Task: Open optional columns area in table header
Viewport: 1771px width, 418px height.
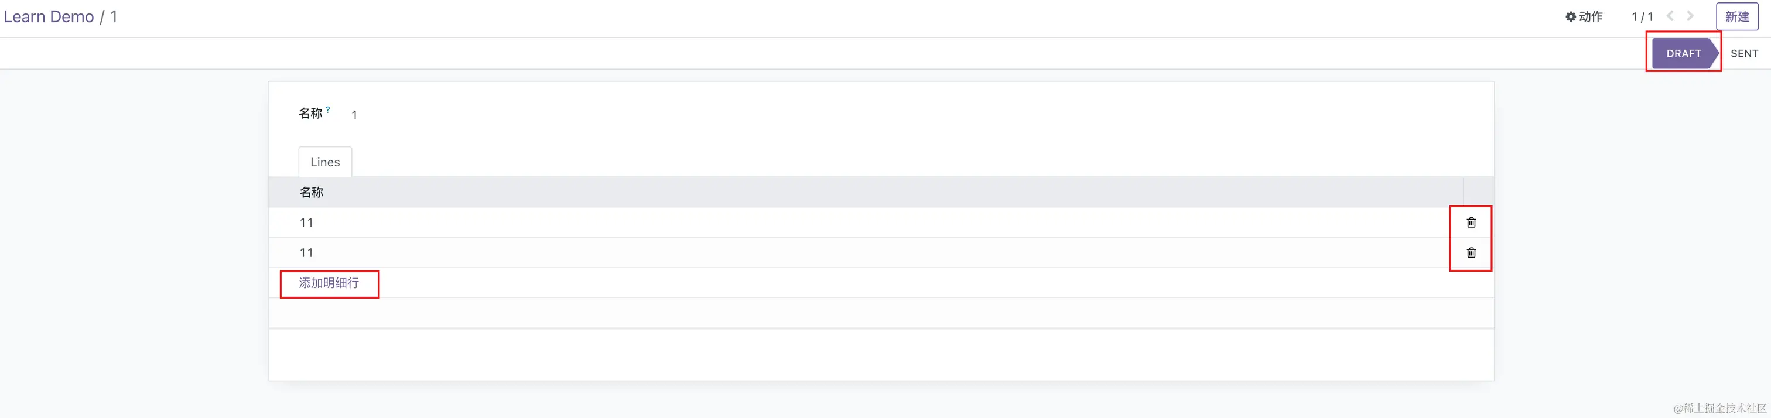Action: [x=1478, y=193]
